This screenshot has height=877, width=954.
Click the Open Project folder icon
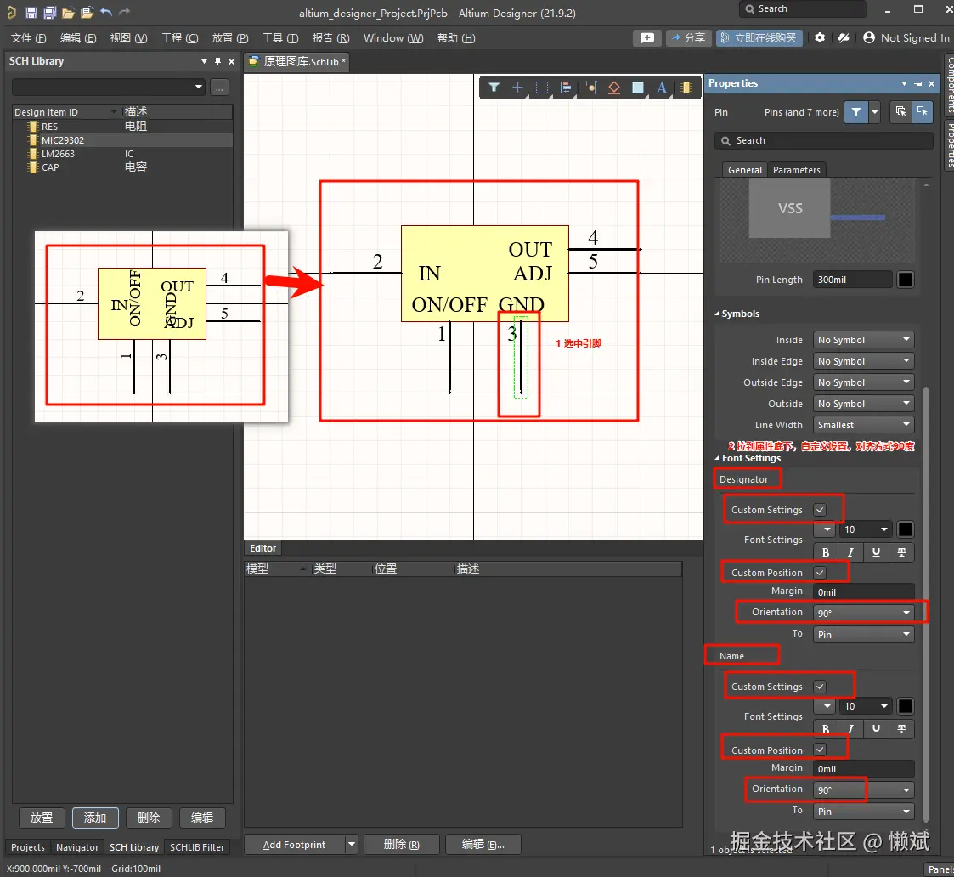tap(87, 12)
